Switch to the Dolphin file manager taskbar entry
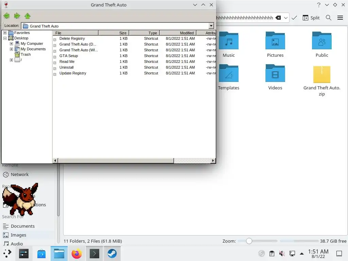Viewport: 348px width, 261px height. click(x=59, y=254)
